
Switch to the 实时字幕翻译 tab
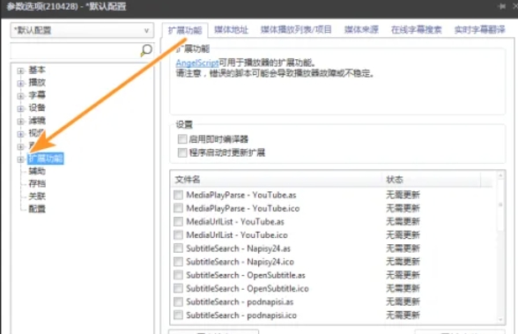(x=479, y=30)
